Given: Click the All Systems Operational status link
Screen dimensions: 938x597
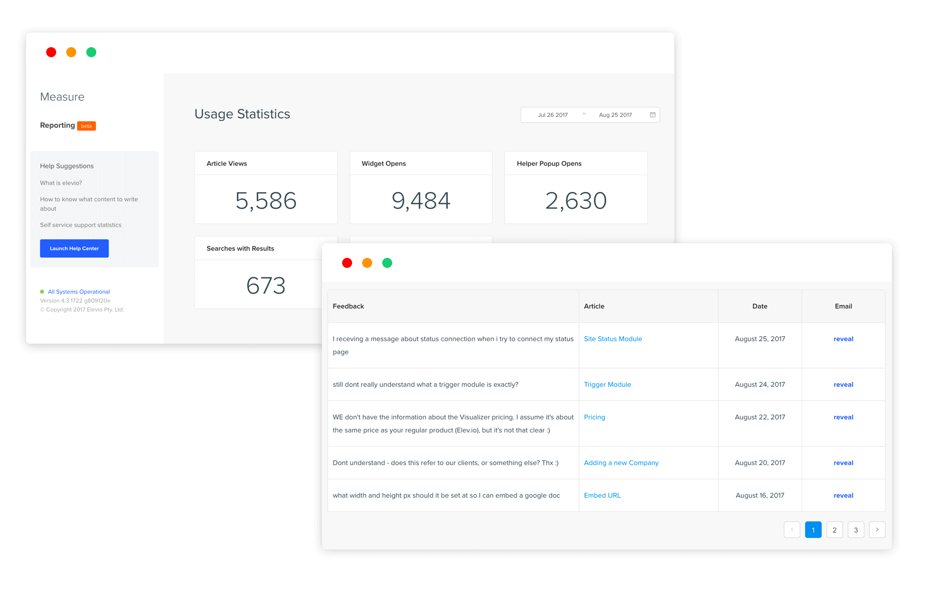Looking at the screenshot, I should pos(79,291).
